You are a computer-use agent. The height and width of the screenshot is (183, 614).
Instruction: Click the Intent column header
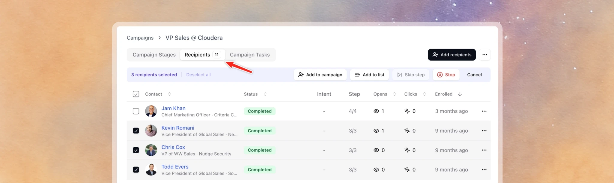click(x=324, y=94)
